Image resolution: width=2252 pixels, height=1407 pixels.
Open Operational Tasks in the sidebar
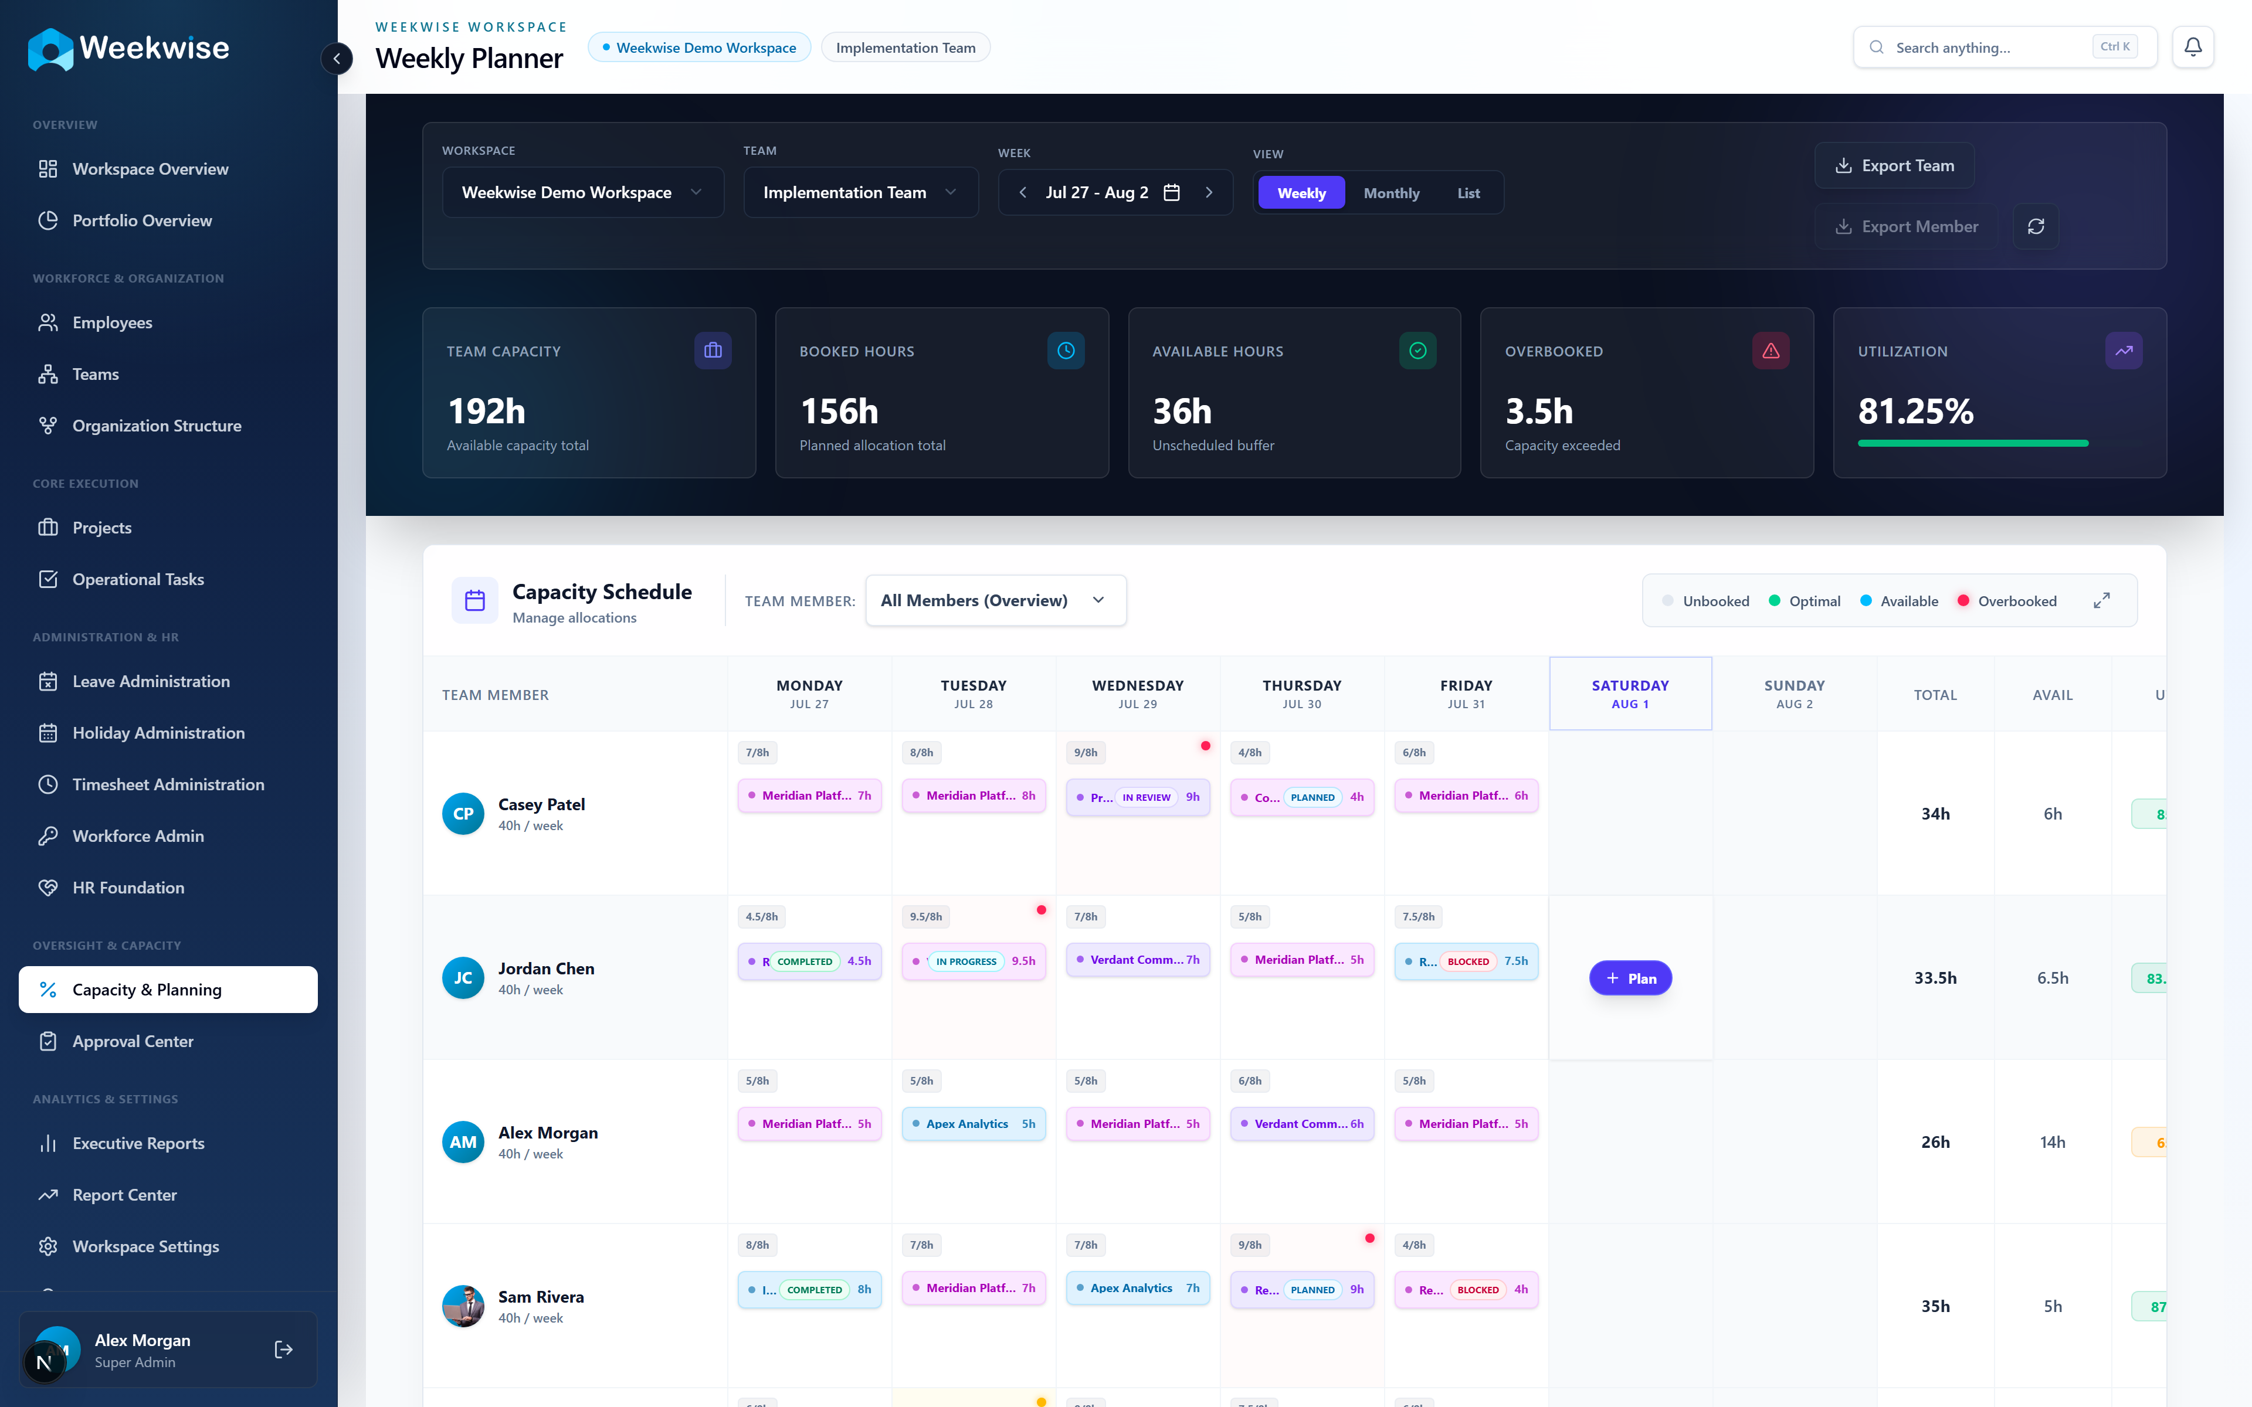coord(168,579)
